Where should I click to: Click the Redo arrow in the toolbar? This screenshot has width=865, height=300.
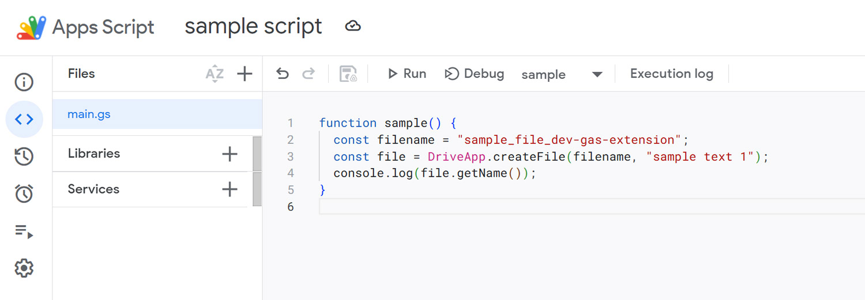click(309, 74)
